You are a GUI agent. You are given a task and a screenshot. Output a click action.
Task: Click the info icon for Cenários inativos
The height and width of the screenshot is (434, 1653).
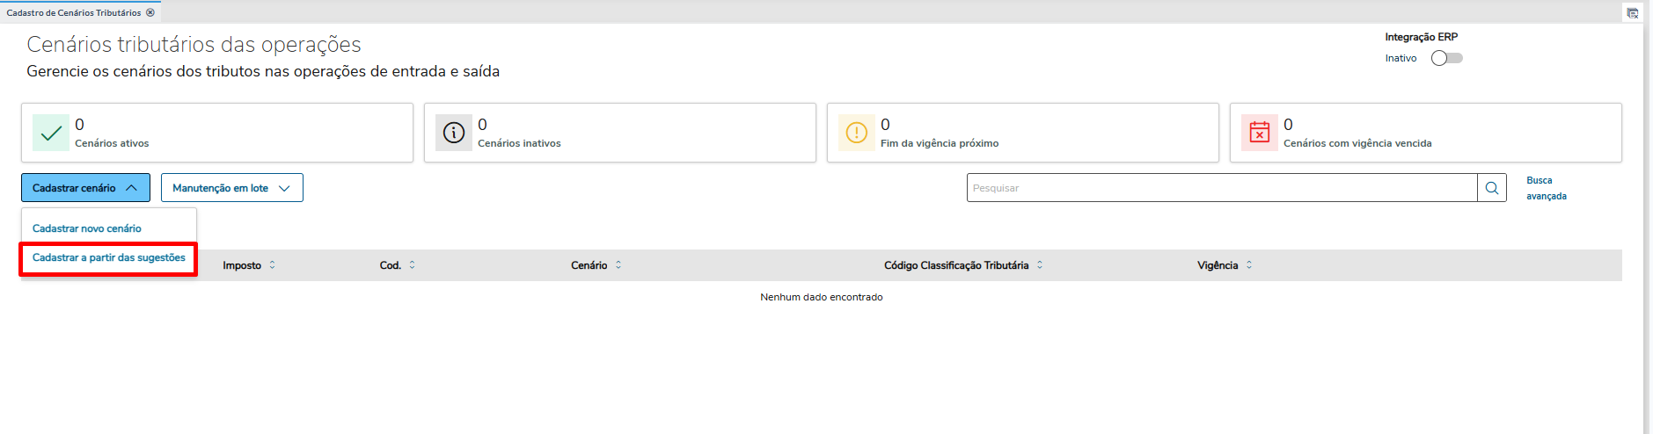[x=454, y=133]
